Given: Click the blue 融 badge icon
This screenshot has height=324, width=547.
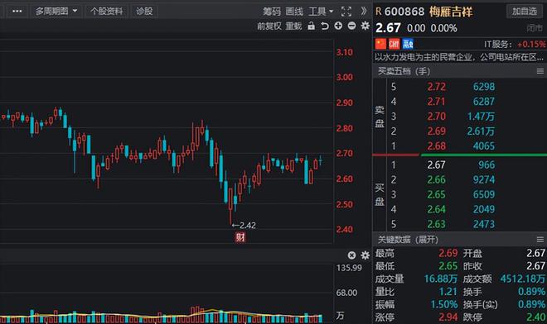Looking at the screenshot, I should coord(408,44).
